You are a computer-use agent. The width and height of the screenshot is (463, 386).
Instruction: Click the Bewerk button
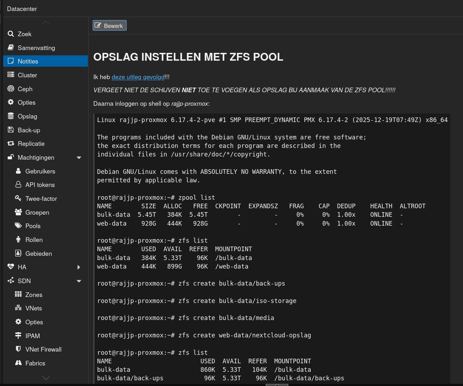tap(109, 26)
